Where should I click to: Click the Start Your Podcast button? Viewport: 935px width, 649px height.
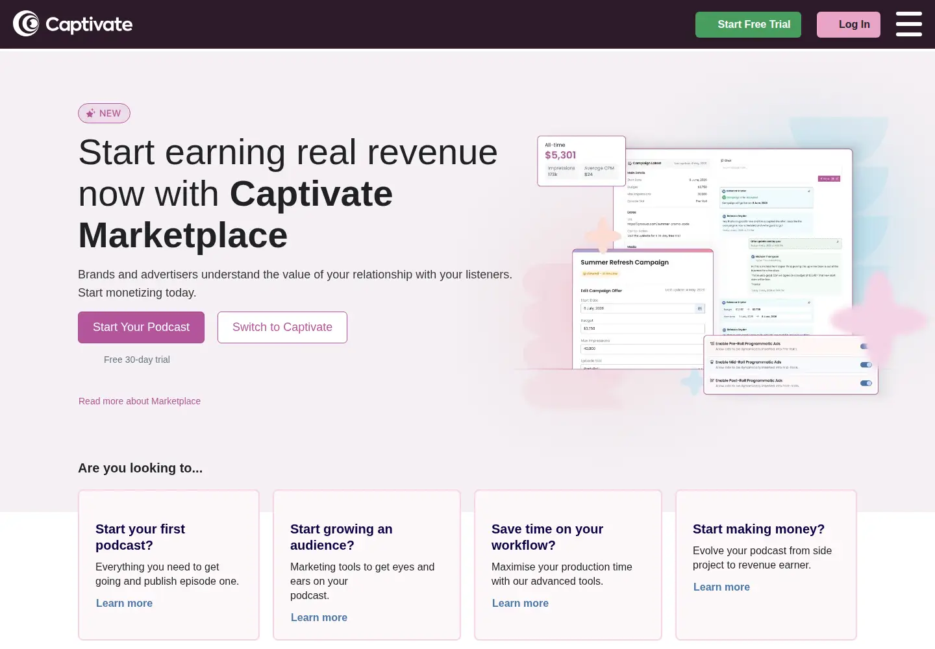[x=141, y=327]
